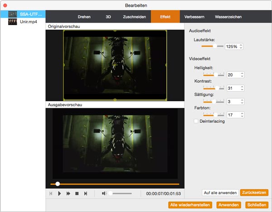Select the Effekt tab

(165, 16)
